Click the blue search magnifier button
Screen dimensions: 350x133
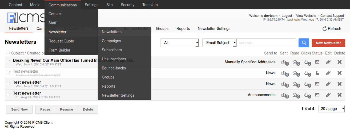pos(304,43)
